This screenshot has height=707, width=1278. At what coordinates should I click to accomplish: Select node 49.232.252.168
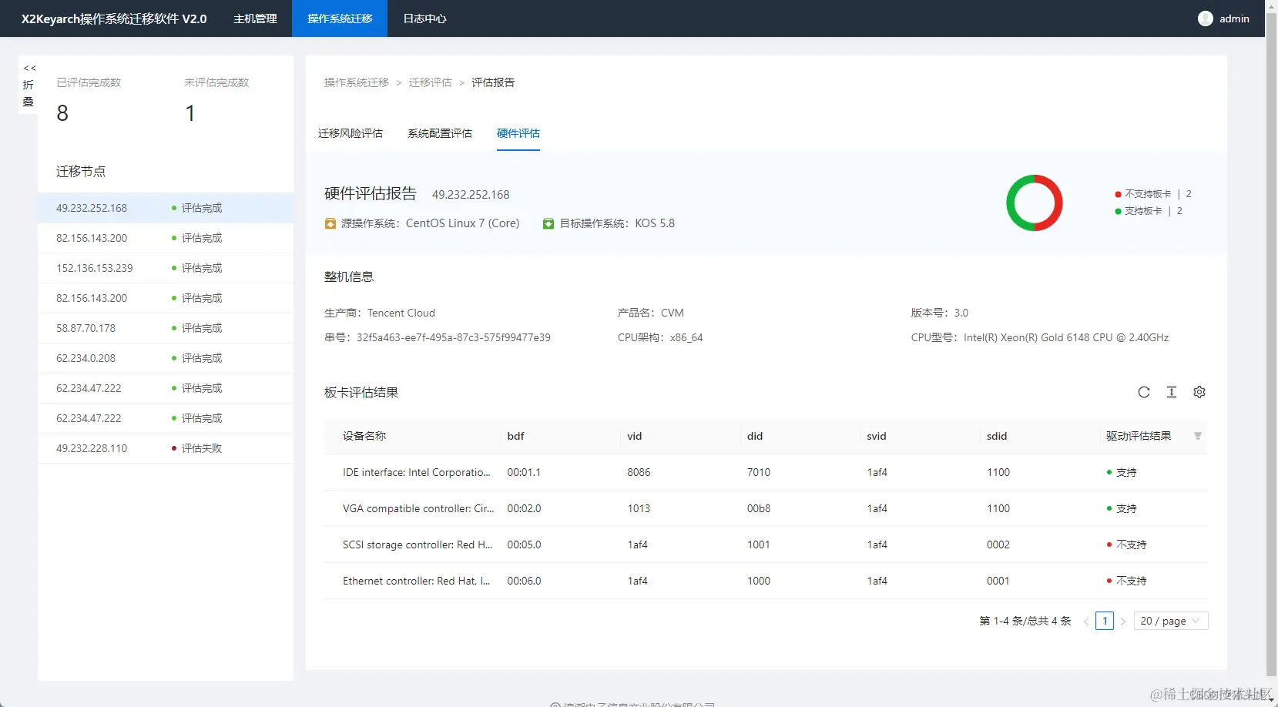pos(166,208)
